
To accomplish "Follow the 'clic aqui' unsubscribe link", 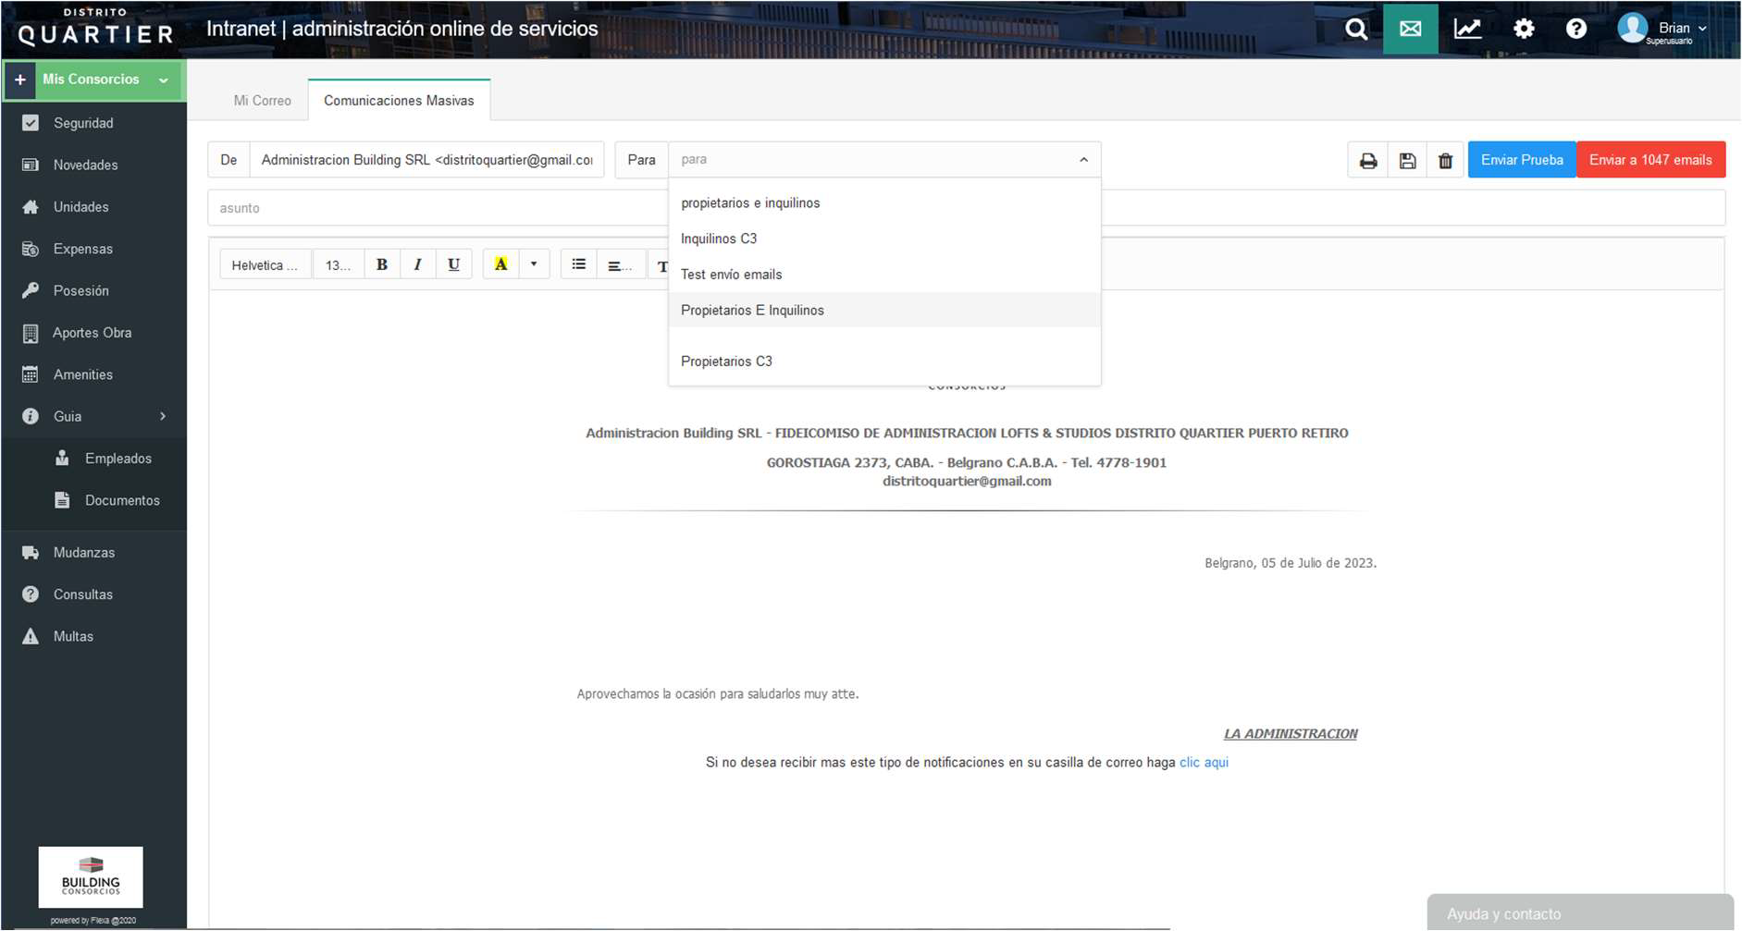I will (x=1204, y=763).
